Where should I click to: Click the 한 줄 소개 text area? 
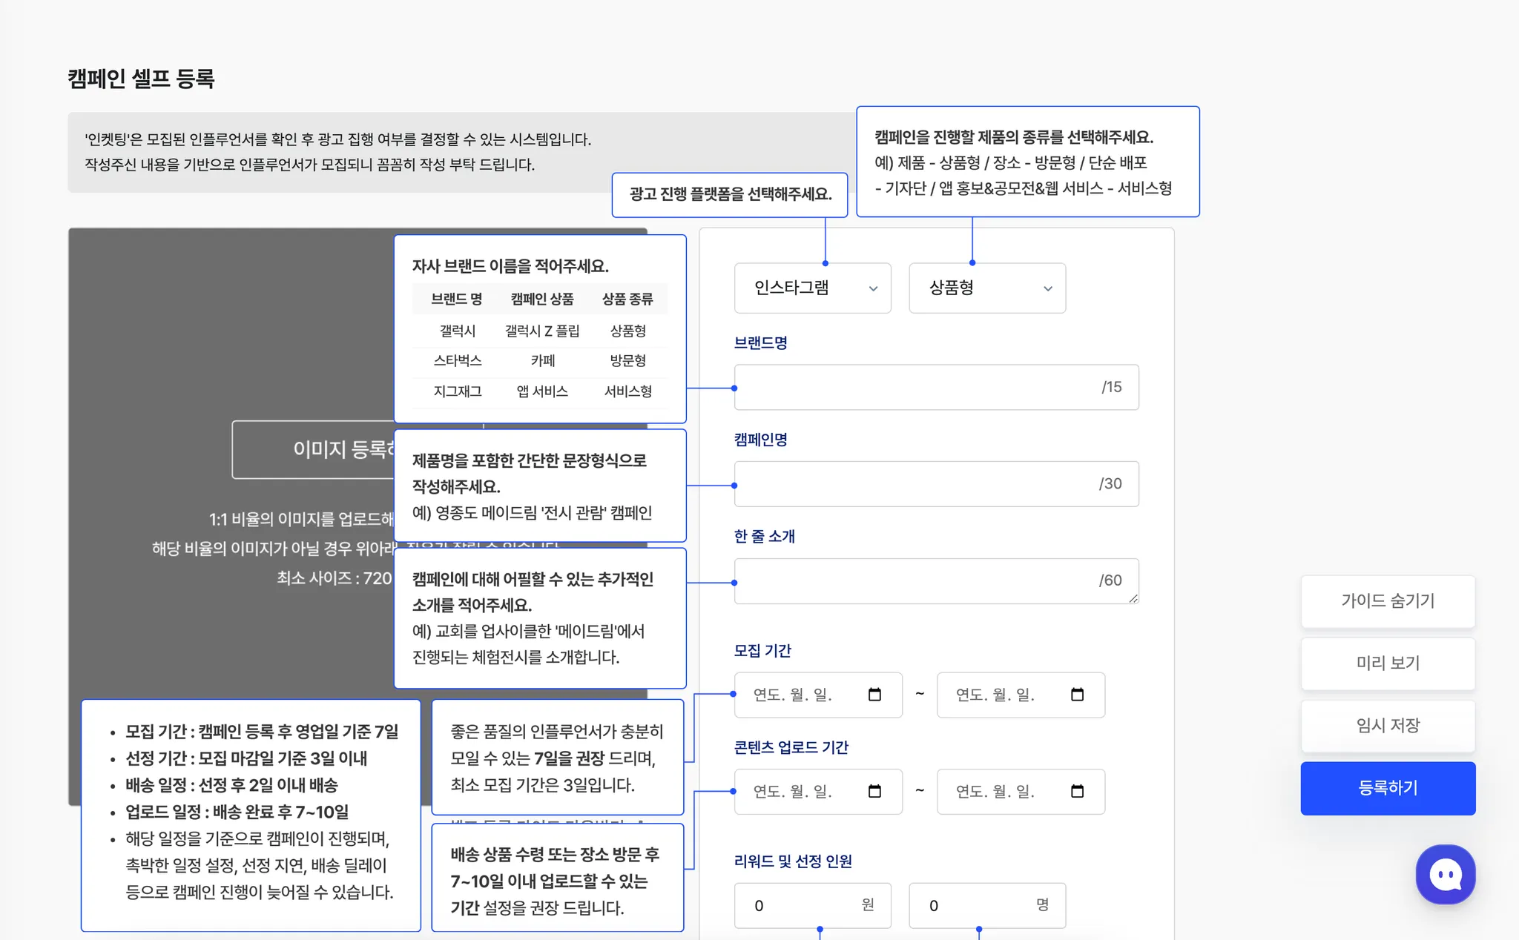[x=912, y=580]
